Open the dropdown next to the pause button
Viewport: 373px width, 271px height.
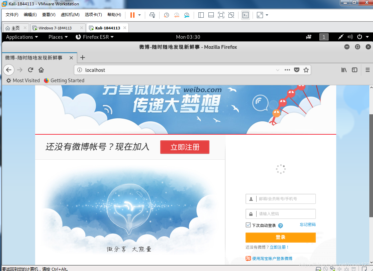pyautogui.click(x=139, y=15)
